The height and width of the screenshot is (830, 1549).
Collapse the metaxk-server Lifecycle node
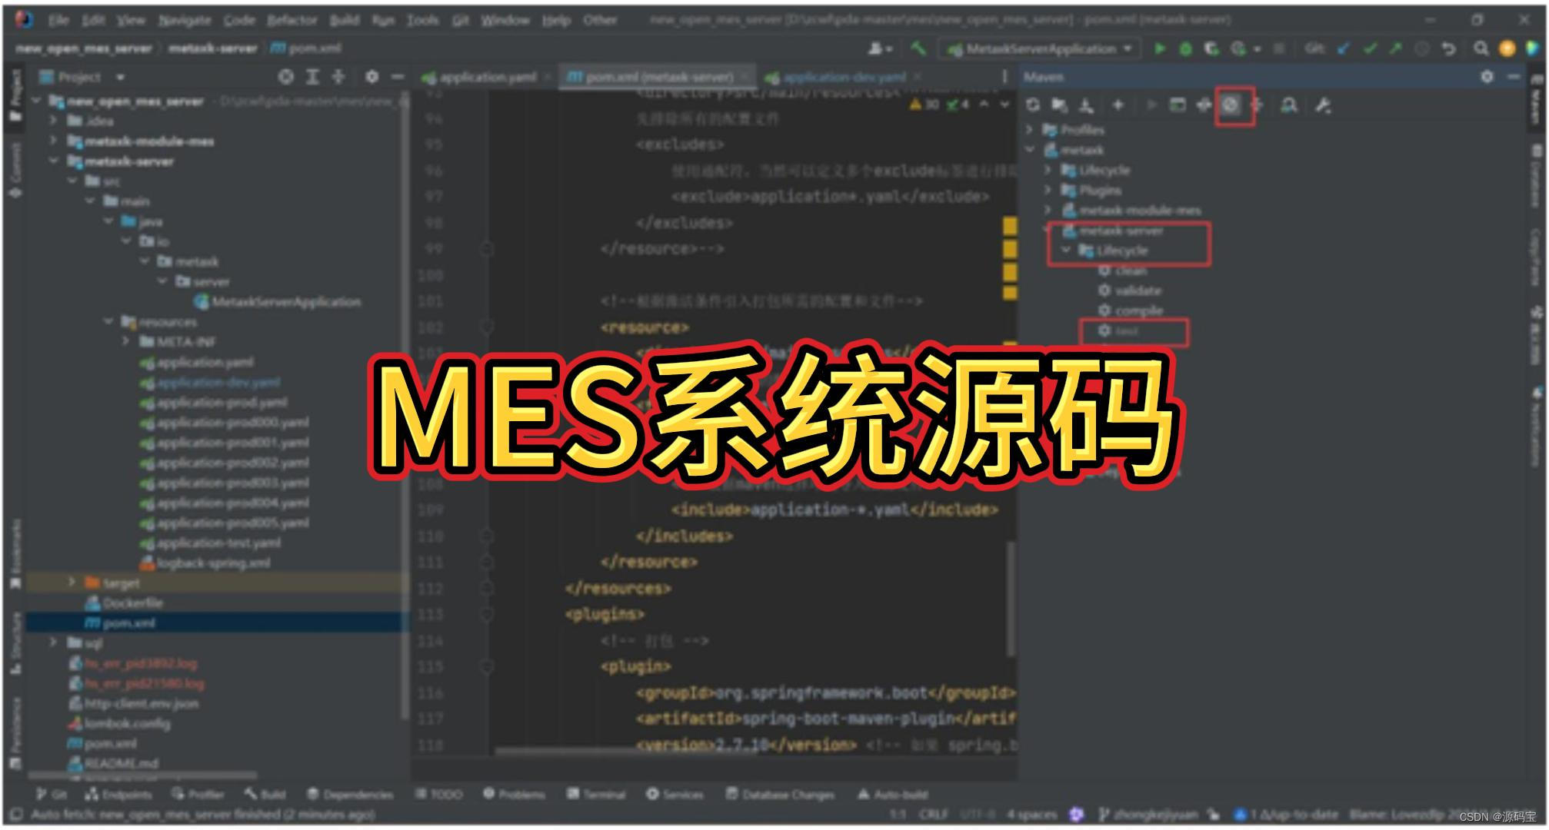[x=1068, y=251]
